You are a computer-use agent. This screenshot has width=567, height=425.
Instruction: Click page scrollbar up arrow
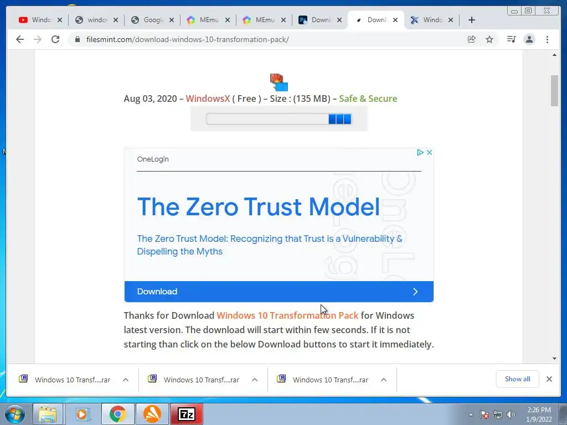pyautogui.click(x=554, y=55)
